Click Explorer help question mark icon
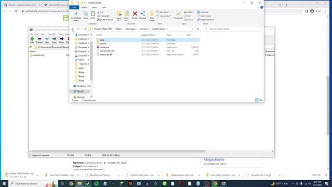 [x=261, y=7]
